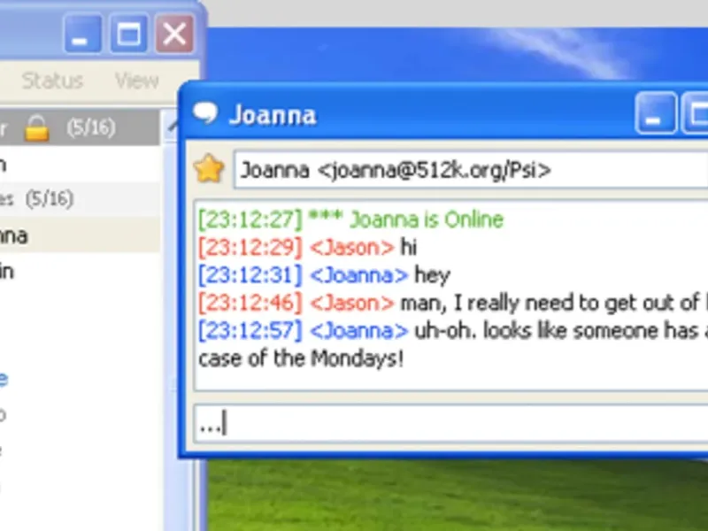Click the "case of the Mondays!" line
Screen dimensions: 708x531
[301, 359]
